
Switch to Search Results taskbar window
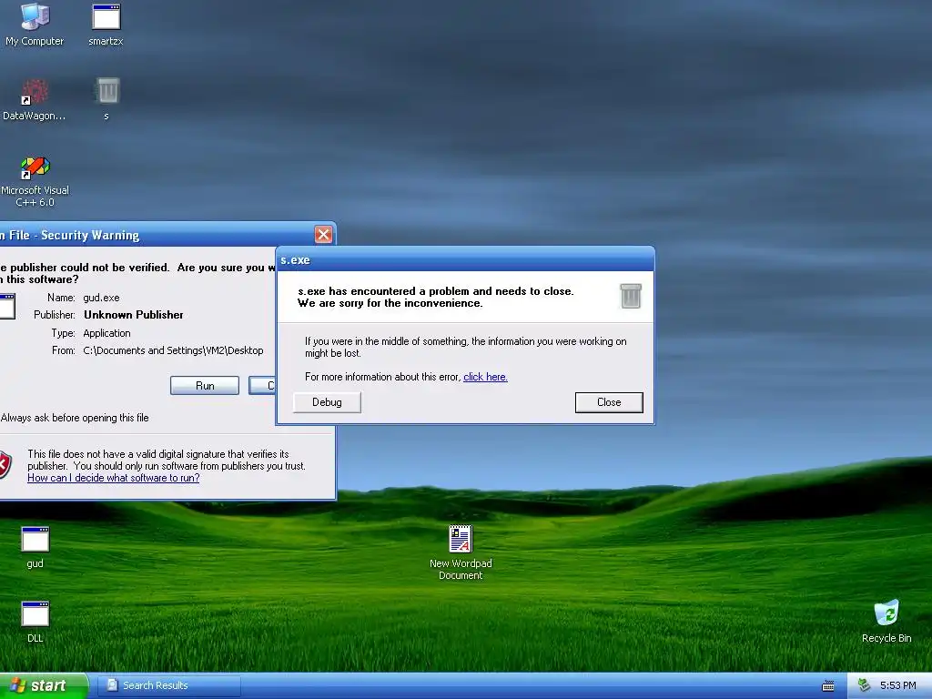(168, 685)
